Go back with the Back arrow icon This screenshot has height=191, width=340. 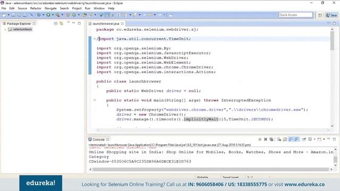coord(150,15)
